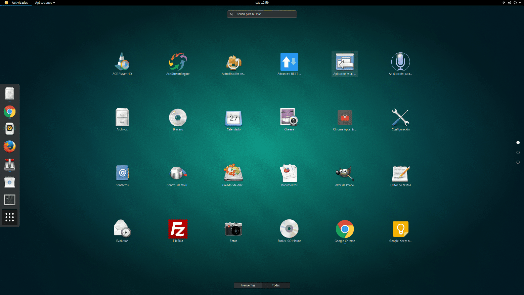
Task: Launch FileZilla FTP client
Action: (178, 229)
